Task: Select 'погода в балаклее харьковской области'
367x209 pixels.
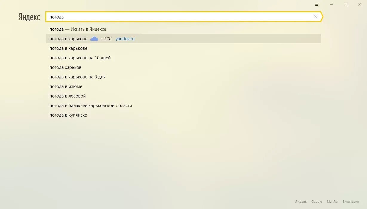Action: coord(183,106)
